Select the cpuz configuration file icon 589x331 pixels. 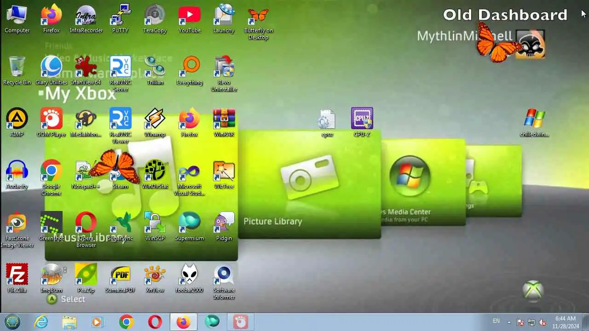click(327, 123)
